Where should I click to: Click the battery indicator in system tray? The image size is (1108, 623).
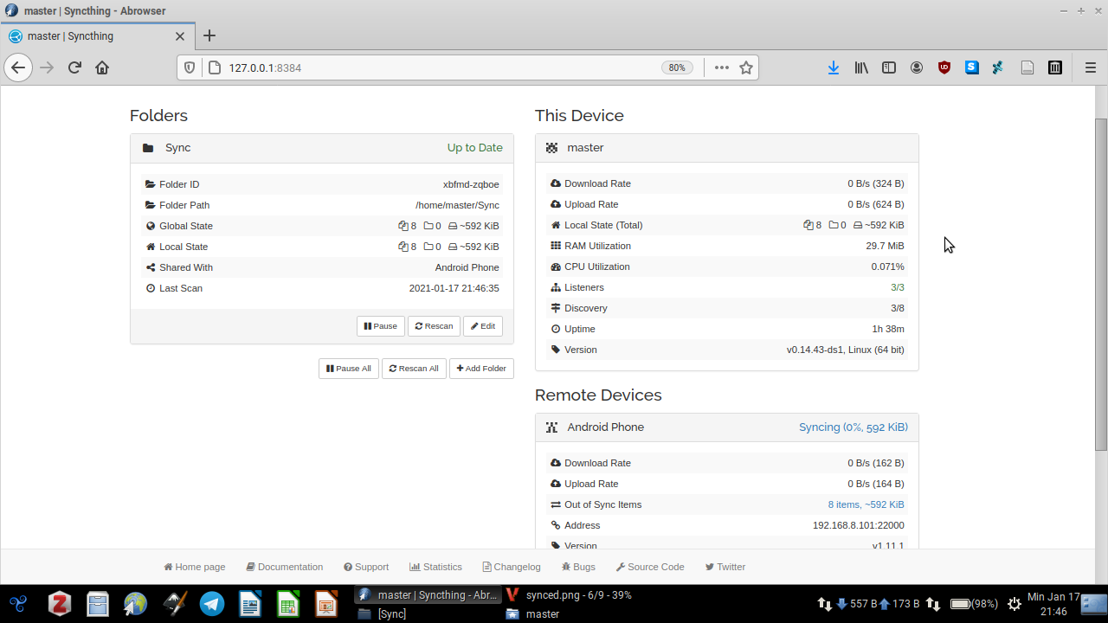(x=974, y=604)
